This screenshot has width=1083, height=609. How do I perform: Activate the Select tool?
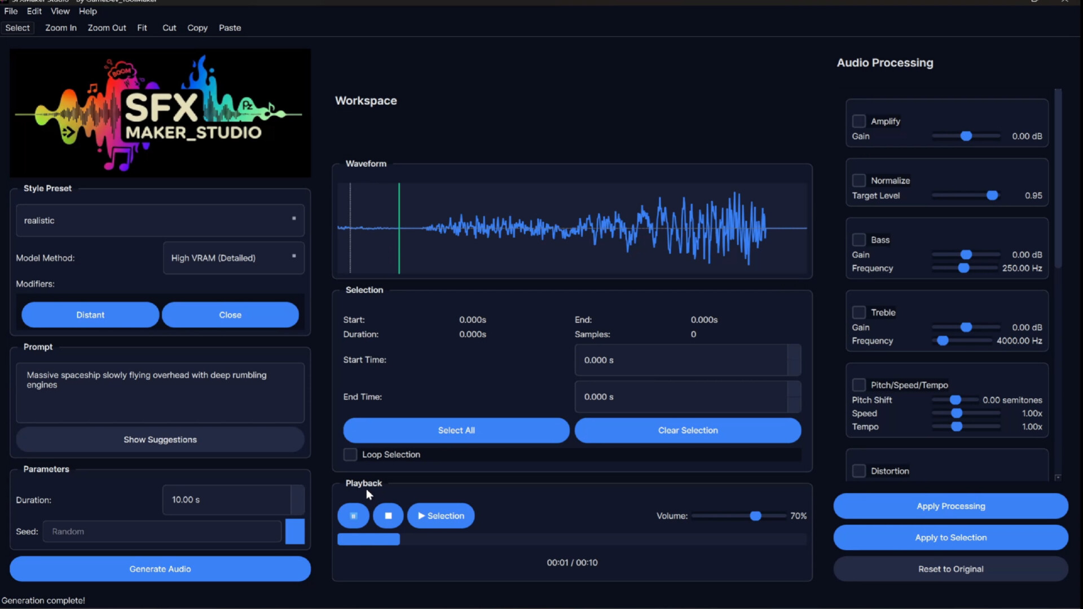coord(17,27)
